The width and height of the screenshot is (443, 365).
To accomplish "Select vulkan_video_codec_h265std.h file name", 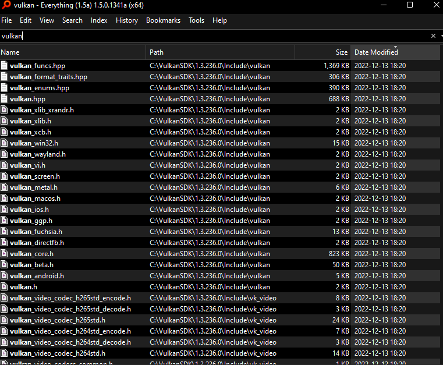I will [x=58, y=320].
